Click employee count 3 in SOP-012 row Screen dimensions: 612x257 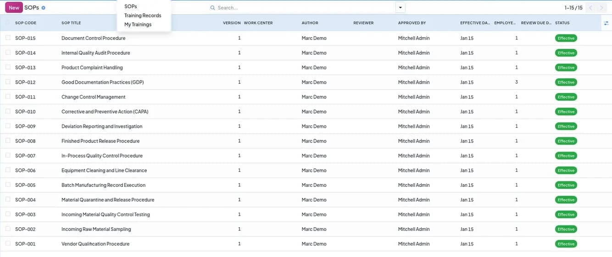(x=516, y=82)
